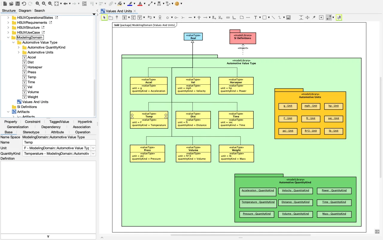Click the down arrow below Definition panel

click(x=48, y=236)
